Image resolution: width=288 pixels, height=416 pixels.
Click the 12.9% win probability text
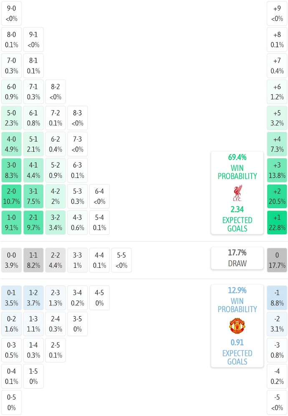(x=237, y=290)
